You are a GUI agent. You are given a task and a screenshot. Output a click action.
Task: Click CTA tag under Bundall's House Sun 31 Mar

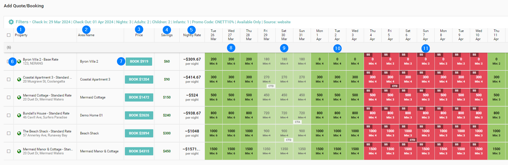point(298,122)
